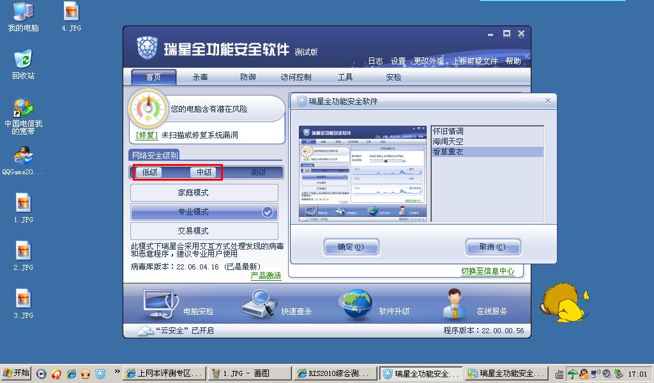Click the taskbar clock 17:01
This screenshot has width=654, height=383.
pyautogui.click(x=638, y=374)
